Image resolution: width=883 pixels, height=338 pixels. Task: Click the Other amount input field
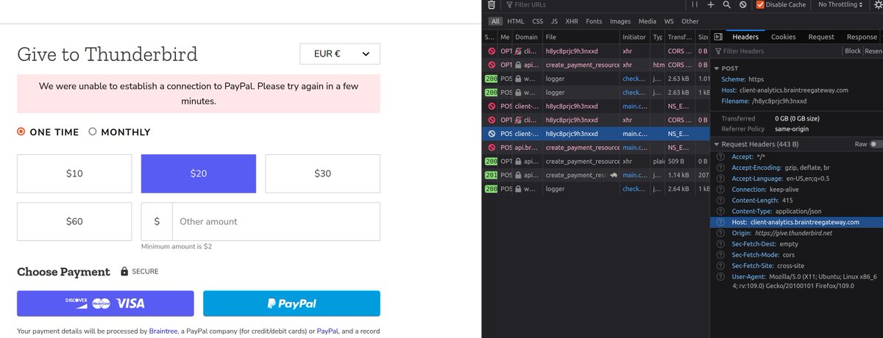point(276,221)
